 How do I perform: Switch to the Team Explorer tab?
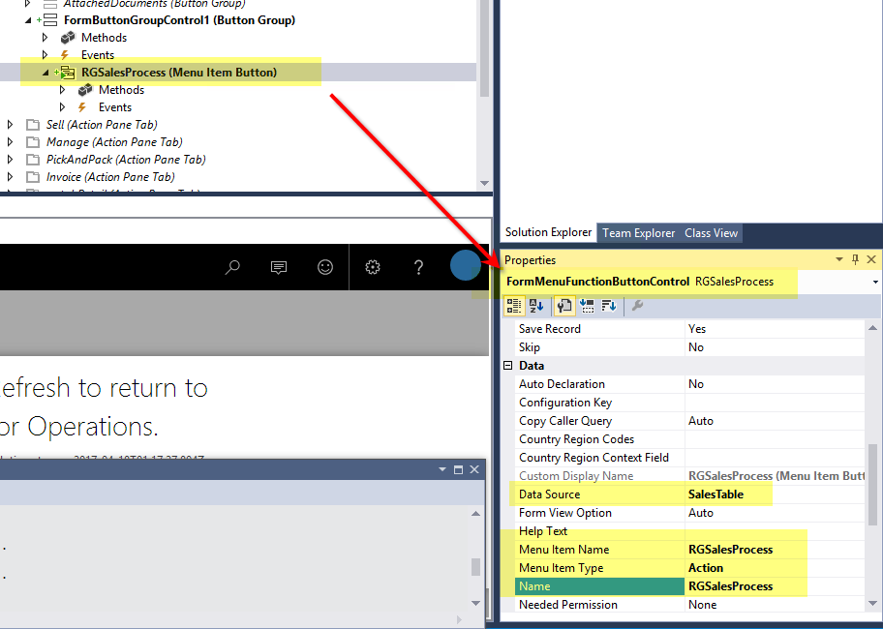pos(638,233)
